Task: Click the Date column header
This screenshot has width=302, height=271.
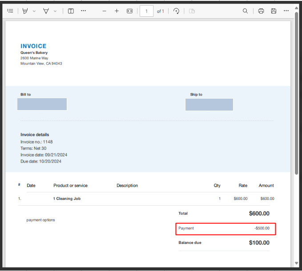Action: [x=31, y=186]
